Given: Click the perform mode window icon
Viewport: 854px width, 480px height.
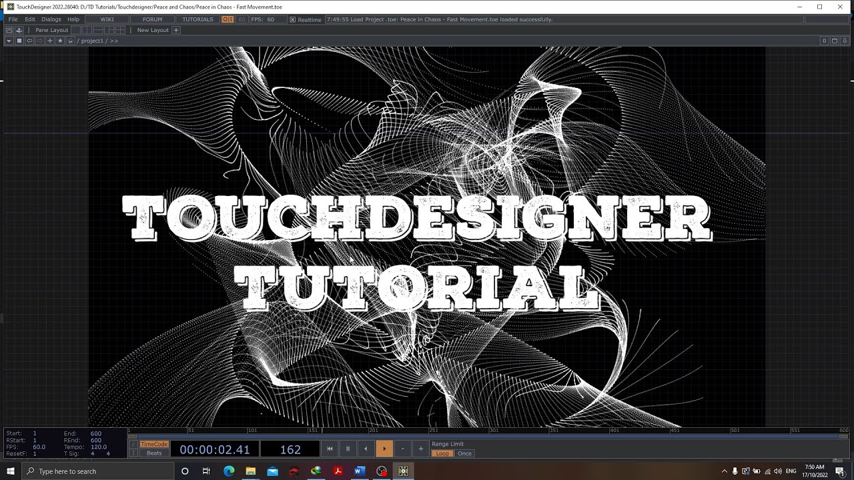Looking at the screenshot, I should click(x=9, y=30).
